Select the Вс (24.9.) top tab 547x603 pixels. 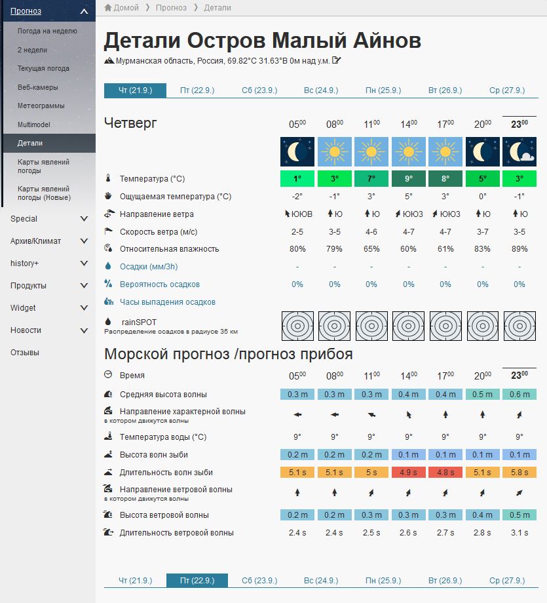click(321, 90)
